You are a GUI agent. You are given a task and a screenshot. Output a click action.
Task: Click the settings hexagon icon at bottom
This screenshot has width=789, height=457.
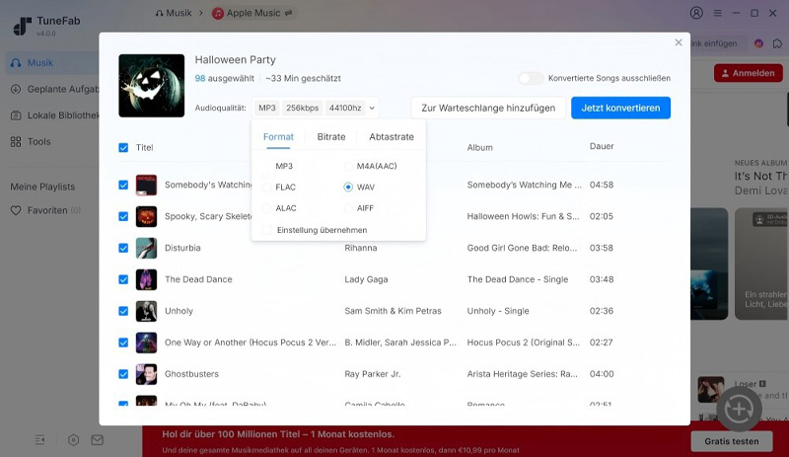(x=73, y=440)
